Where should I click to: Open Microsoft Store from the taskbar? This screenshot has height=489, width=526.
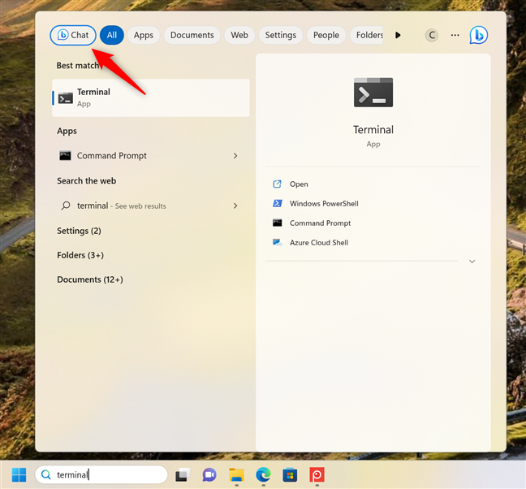[290, 475]
